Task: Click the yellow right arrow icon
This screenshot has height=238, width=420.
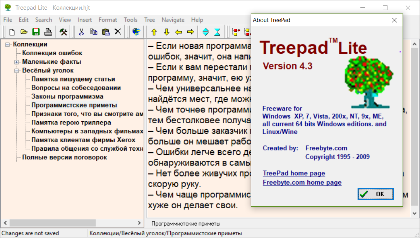Action: [x=190, y=32]
